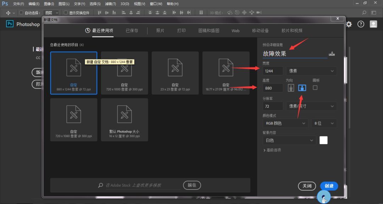Click 3D slide mode icon

tap(251, 13)
